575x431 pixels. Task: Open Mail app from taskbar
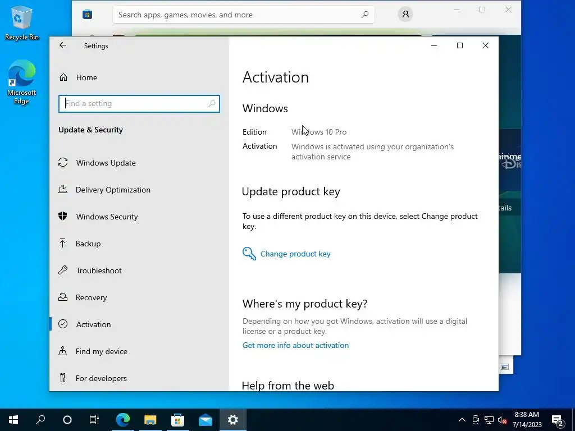[x=206, y=420]
